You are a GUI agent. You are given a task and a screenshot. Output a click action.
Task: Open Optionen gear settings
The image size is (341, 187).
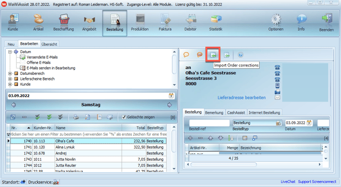click(x=276, y=22)
